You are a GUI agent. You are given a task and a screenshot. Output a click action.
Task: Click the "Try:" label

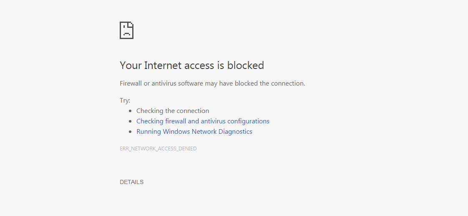coord(125,101)
